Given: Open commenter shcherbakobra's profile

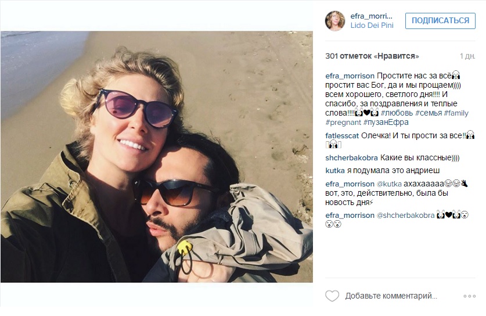Looking at the screenshot, I should [x=351, y=158].
